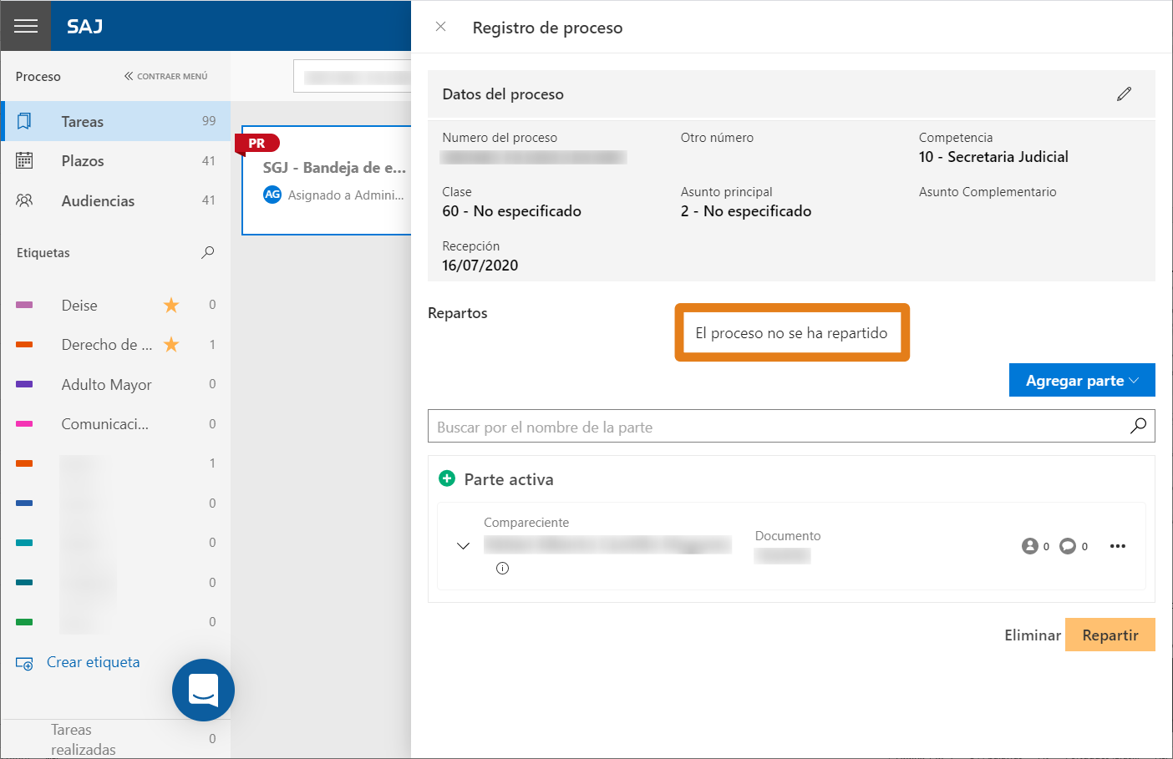The width and height of the screenshot is (1173, 759).
Task: Select Plazos in the sidebar
Action: (x=115, y=161)
